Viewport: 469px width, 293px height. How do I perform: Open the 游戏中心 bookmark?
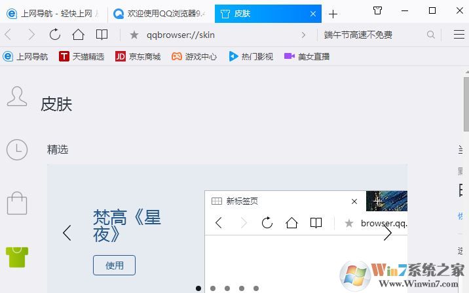[194, 56]
